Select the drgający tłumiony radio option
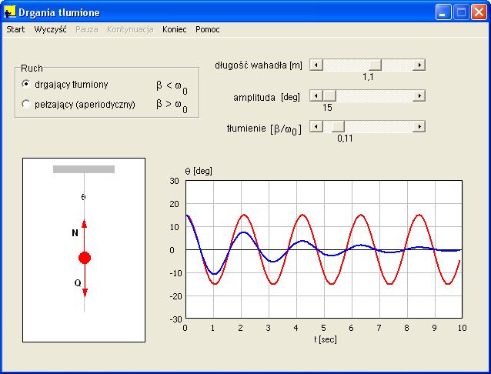The width and height of the screenshot is (491, 374). [x=27, y=84]
